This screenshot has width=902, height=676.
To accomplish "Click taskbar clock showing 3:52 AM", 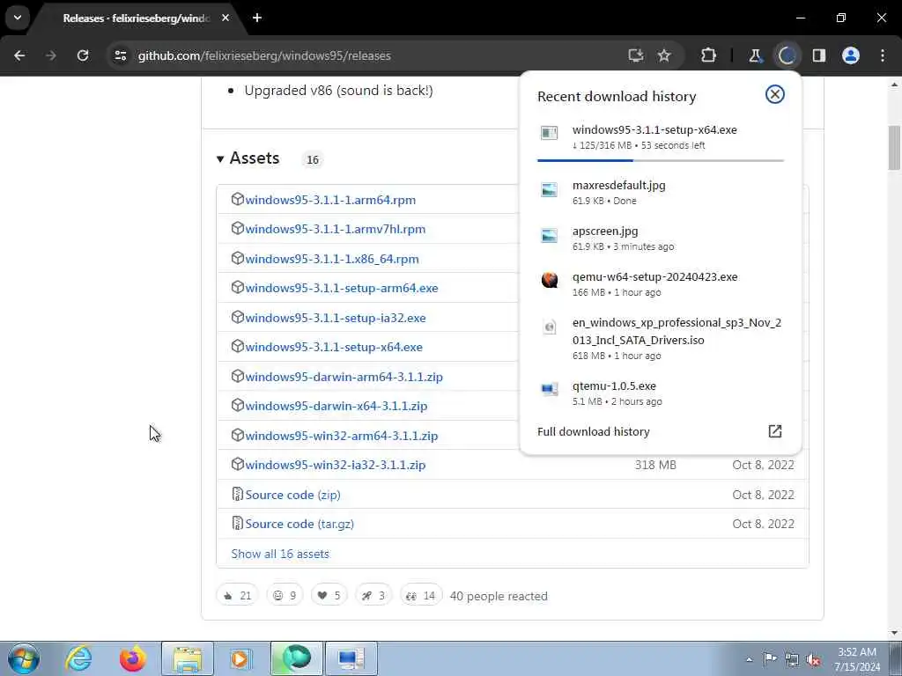I will click(857, 659).
